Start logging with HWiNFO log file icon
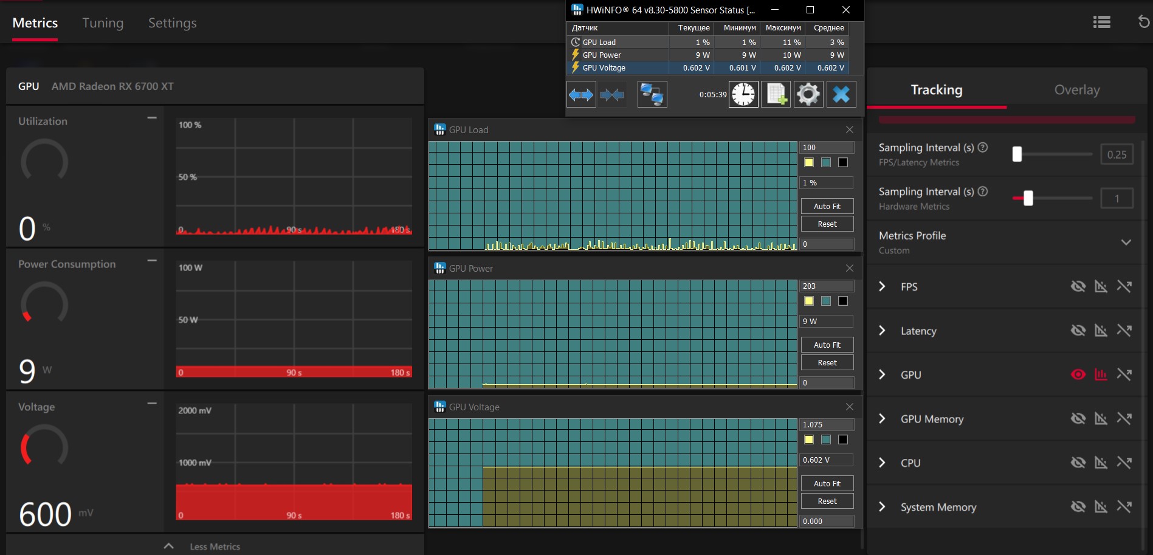This screenshot has width=1153, height=555. point(776,94)
